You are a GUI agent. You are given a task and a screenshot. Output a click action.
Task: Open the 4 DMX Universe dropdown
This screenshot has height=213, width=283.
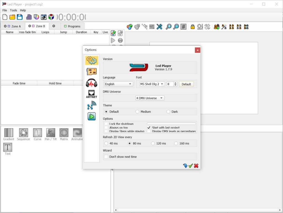pos(150,98)
